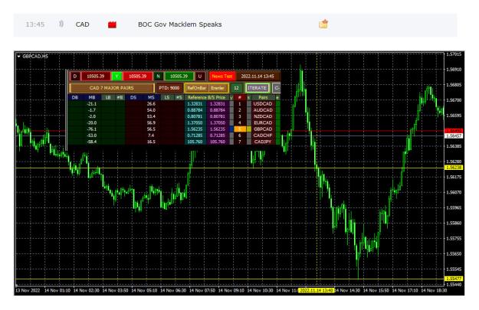479x310 pixels.
Task: Select the CADCHF pair row
Action: point(263,135)
